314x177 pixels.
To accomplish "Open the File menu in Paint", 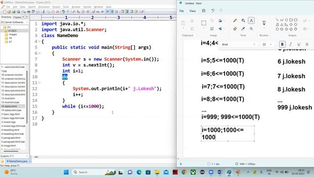I will 182,11.
